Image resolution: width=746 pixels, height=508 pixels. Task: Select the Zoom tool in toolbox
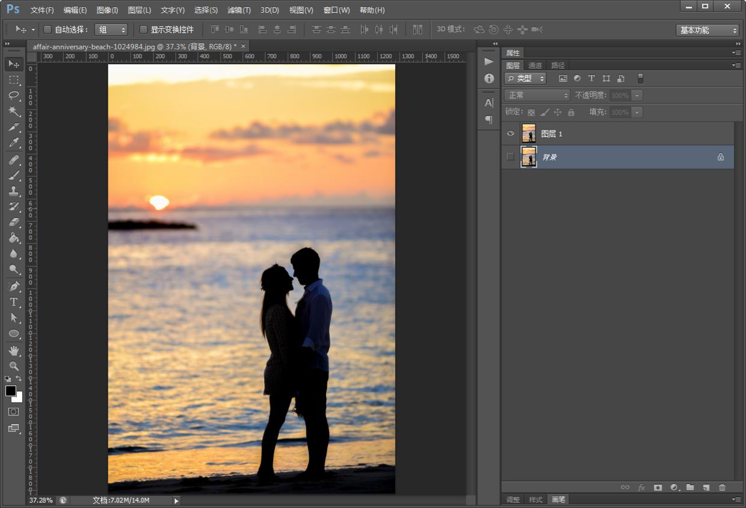[x=14, y=366]
